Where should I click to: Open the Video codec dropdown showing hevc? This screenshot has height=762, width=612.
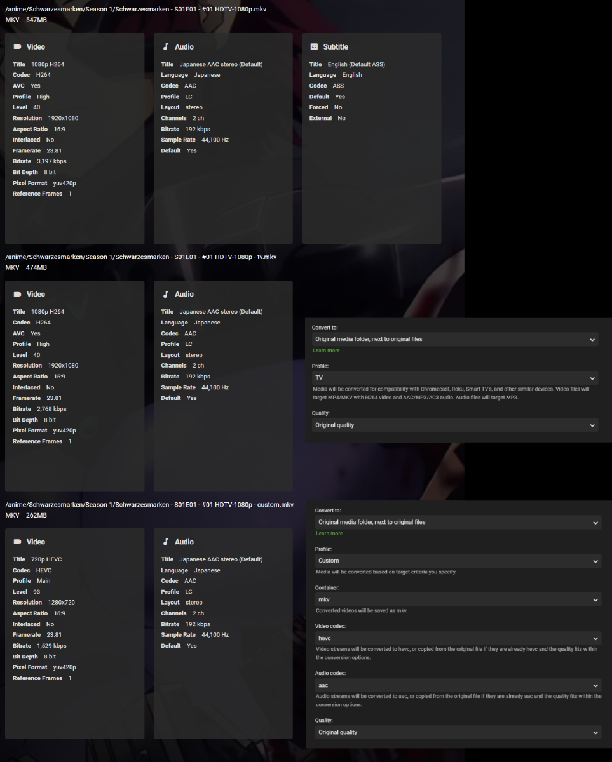point(458,638)
